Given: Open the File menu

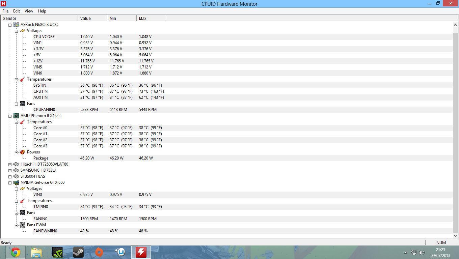Looking at the screenshot, I should pos(5,11).
